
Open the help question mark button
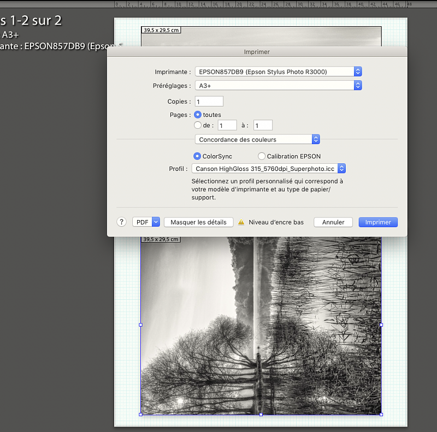(x=122, y=222)
